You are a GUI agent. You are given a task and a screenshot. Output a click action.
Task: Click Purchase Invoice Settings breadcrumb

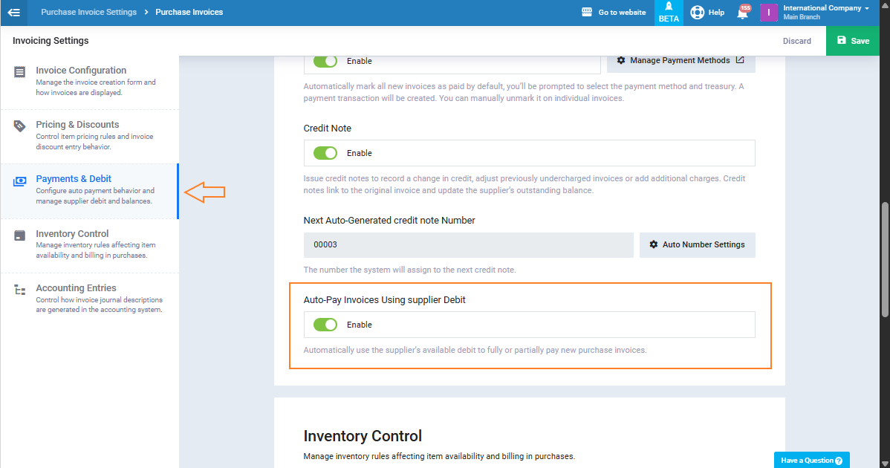click(x=88, y=13)
